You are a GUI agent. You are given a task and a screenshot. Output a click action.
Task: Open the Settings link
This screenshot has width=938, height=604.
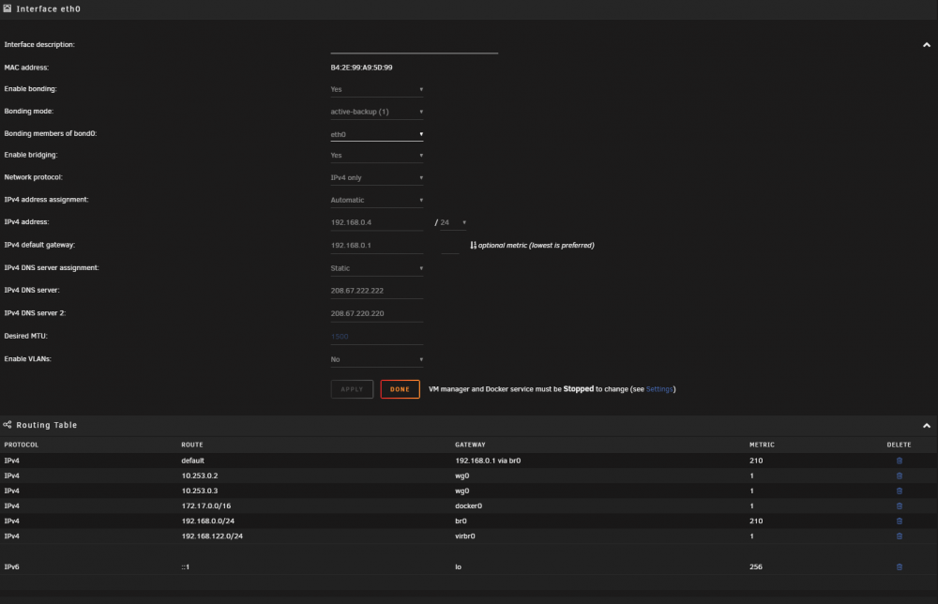coord(659,389)
